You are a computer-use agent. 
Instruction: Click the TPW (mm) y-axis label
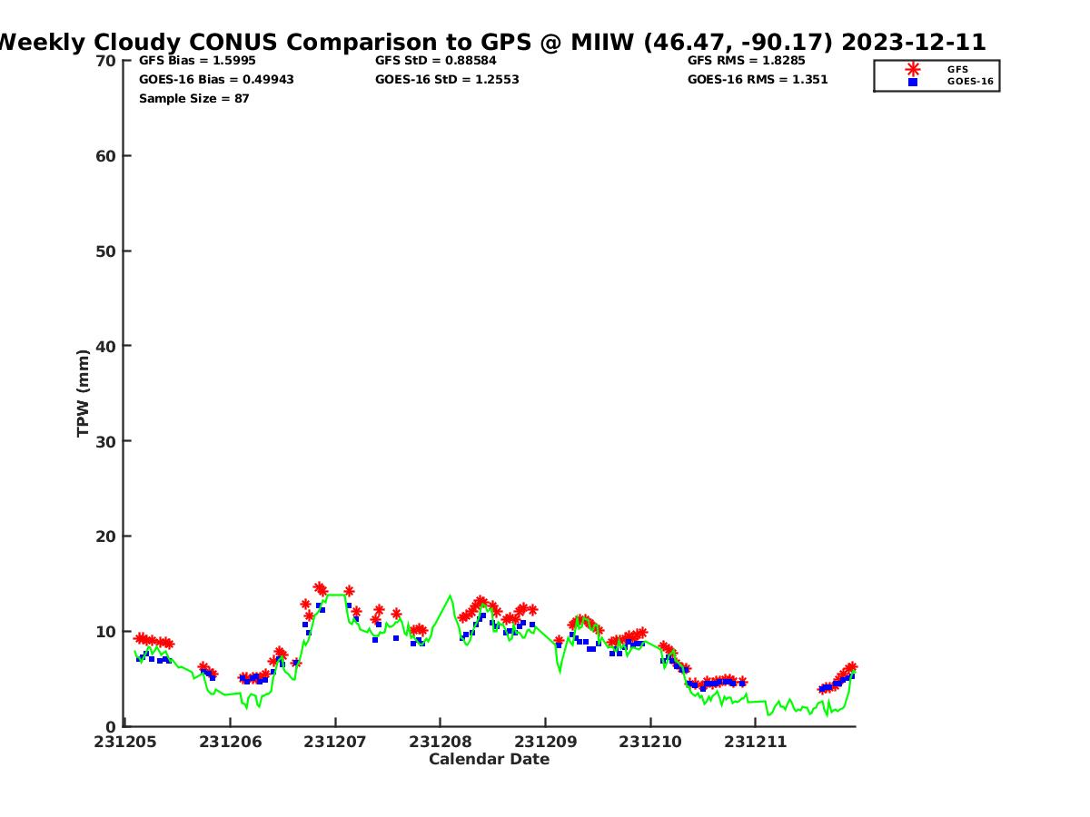84,393
